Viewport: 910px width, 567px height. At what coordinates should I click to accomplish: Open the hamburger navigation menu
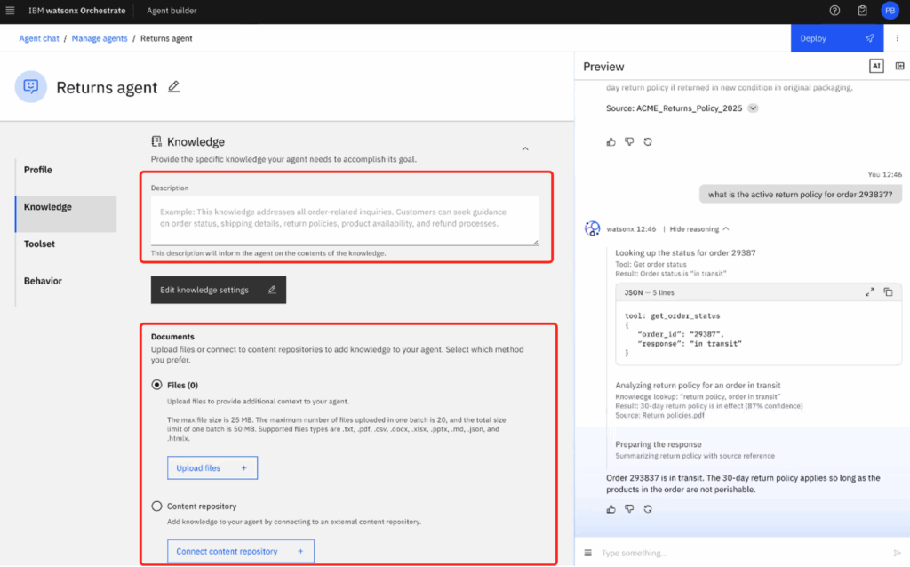tap(11, 11)
